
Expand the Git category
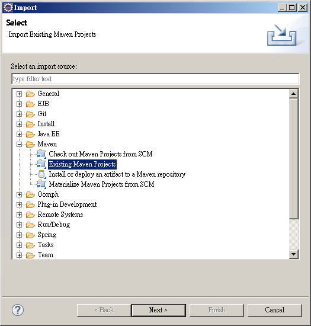point(19,114)
